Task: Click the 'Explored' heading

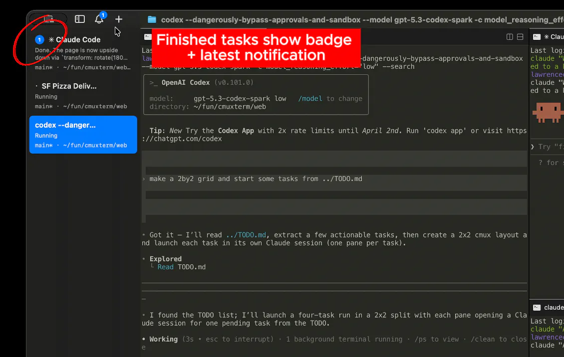Action: point(166,259)
